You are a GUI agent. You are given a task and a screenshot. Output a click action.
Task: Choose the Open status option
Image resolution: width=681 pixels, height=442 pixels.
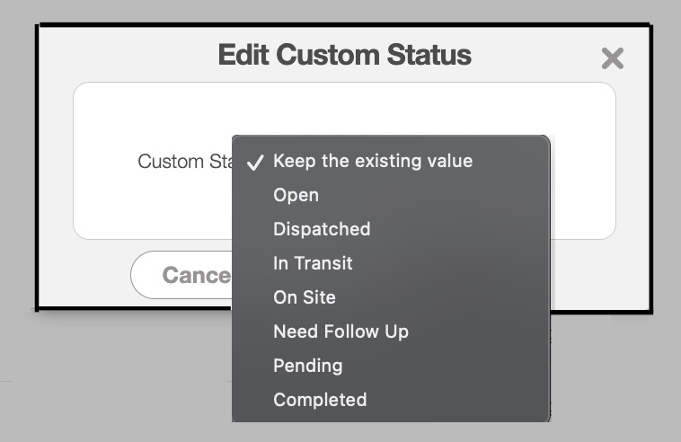296,196
